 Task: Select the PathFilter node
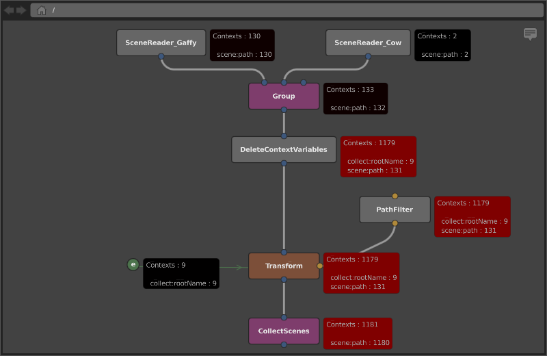(x=395, y=209)
